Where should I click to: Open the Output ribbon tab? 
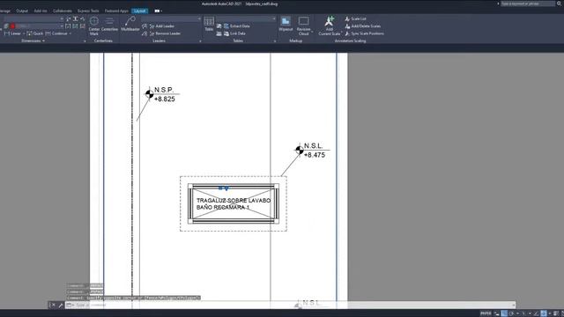click(x=22, y=11)
